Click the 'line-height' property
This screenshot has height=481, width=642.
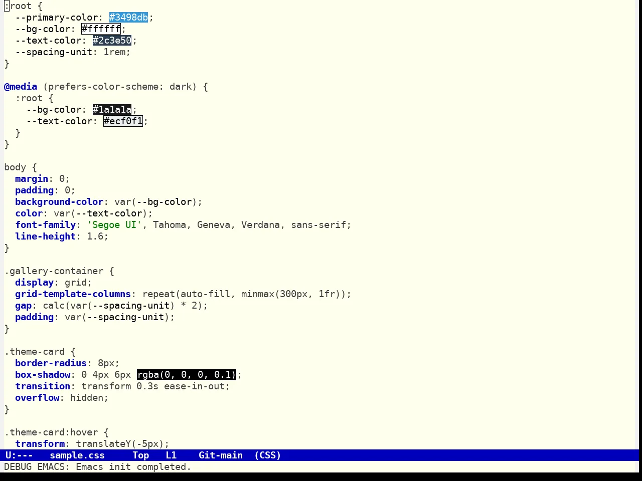pyautogui.click(x=46, y=236)
